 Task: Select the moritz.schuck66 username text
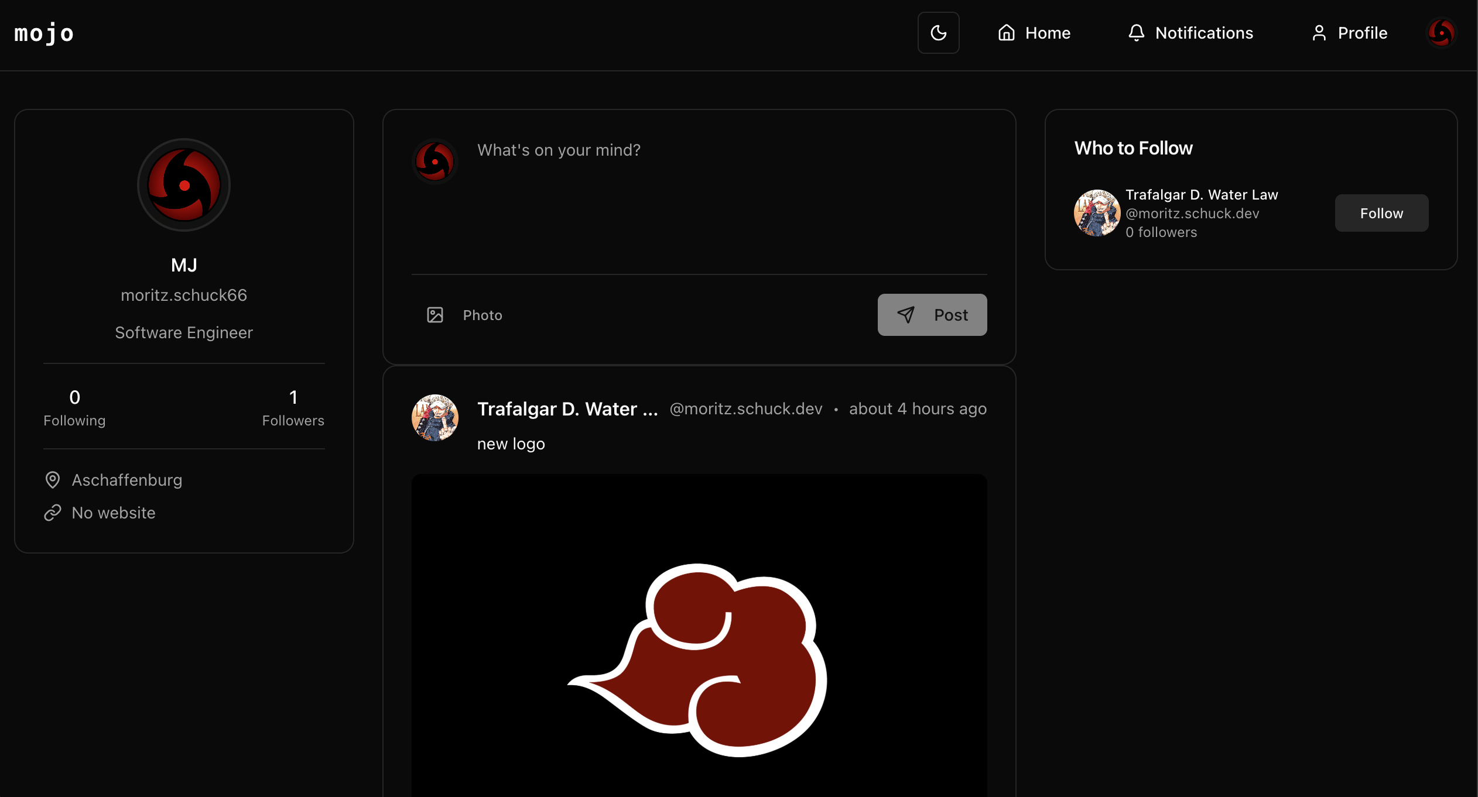point(184,295)
